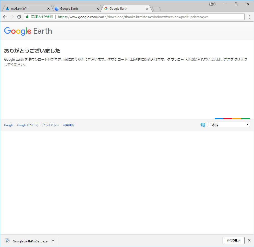Open the プライバシー privacy link
Viewport: 254px width, 247px height.
click(x=51, y=125)
